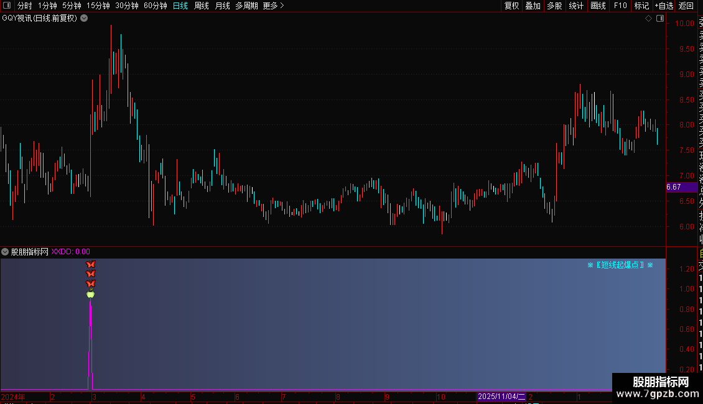Click the diamond icon in chart corner
The width and height of the screenshot is (703, 404).
648,19
